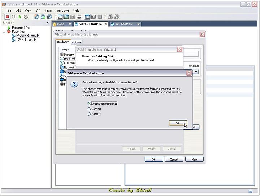Click the Finish button in wizard
Viewport: 260px width, 196px height.
[x=151, y=149]
